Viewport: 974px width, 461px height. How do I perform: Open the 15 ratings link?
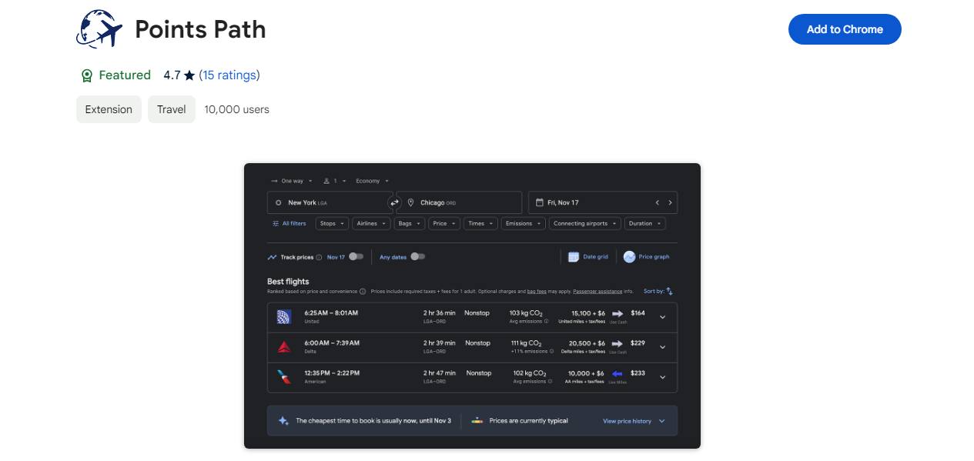point(229,75)
